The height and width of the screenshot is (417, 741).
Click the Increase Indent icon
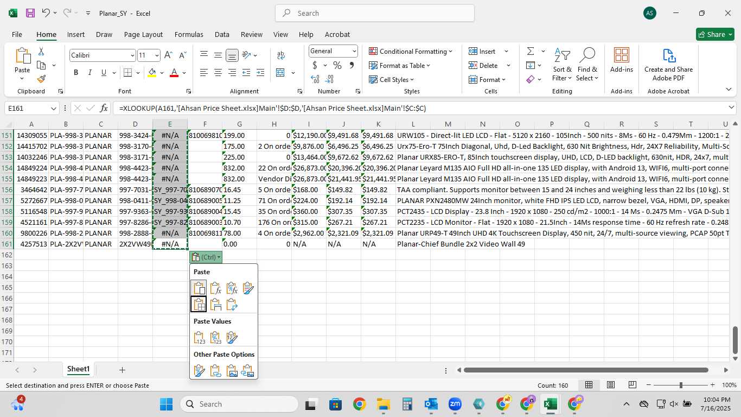coord(260,73)
